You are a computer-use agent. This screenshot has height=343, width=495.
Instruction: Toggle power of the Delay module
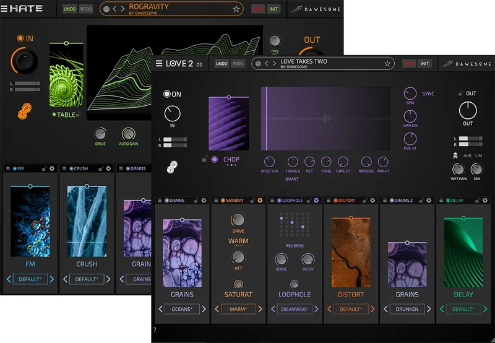448,200
